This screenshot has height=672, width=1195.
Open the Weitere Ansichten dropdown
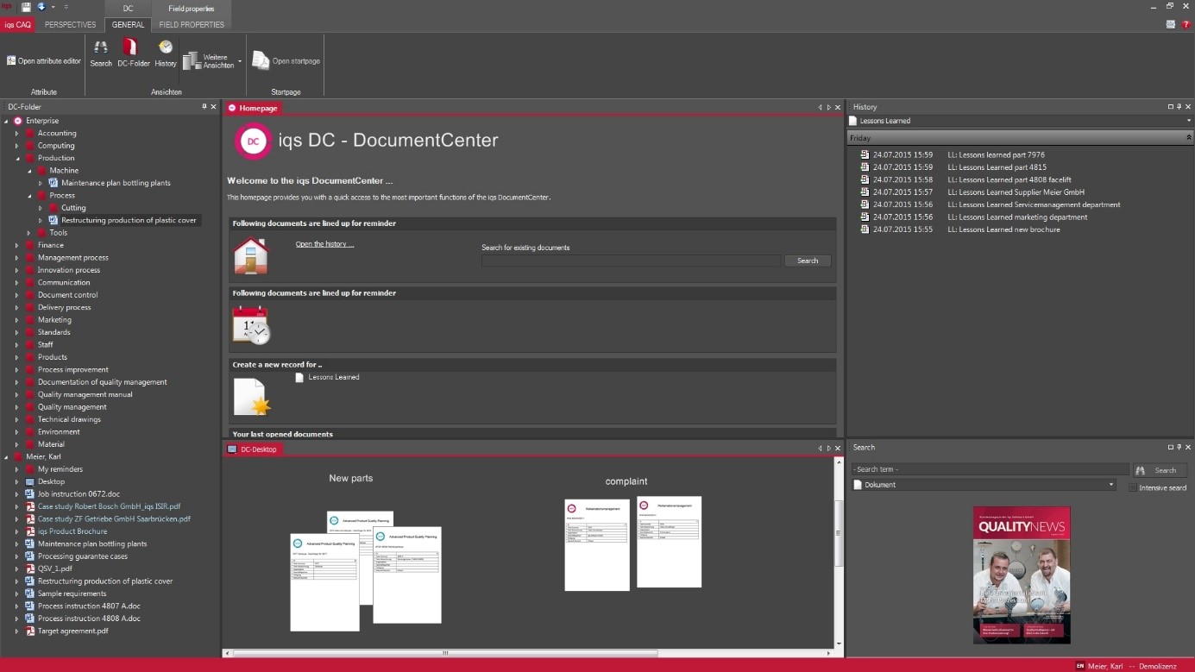[x=240, y=61]
